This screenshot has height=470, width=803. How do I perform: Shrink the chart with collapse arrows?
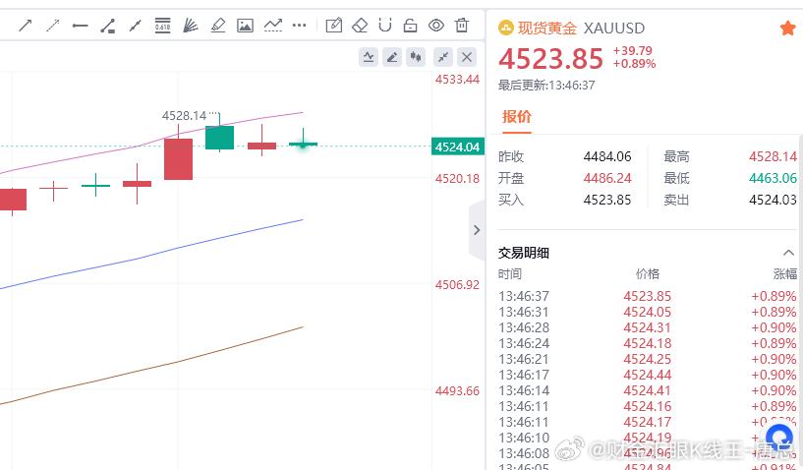[443, 57]
